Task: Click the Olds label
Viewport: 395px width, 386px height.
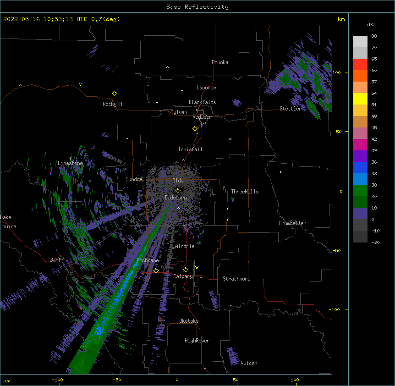Action: (x=178, y=181)
